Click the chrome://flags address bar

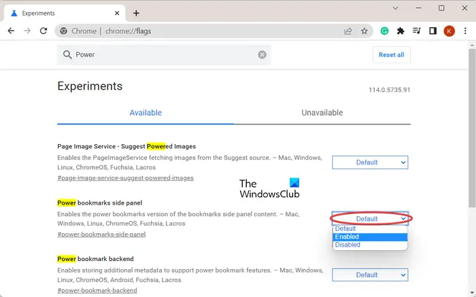point(214,31)
